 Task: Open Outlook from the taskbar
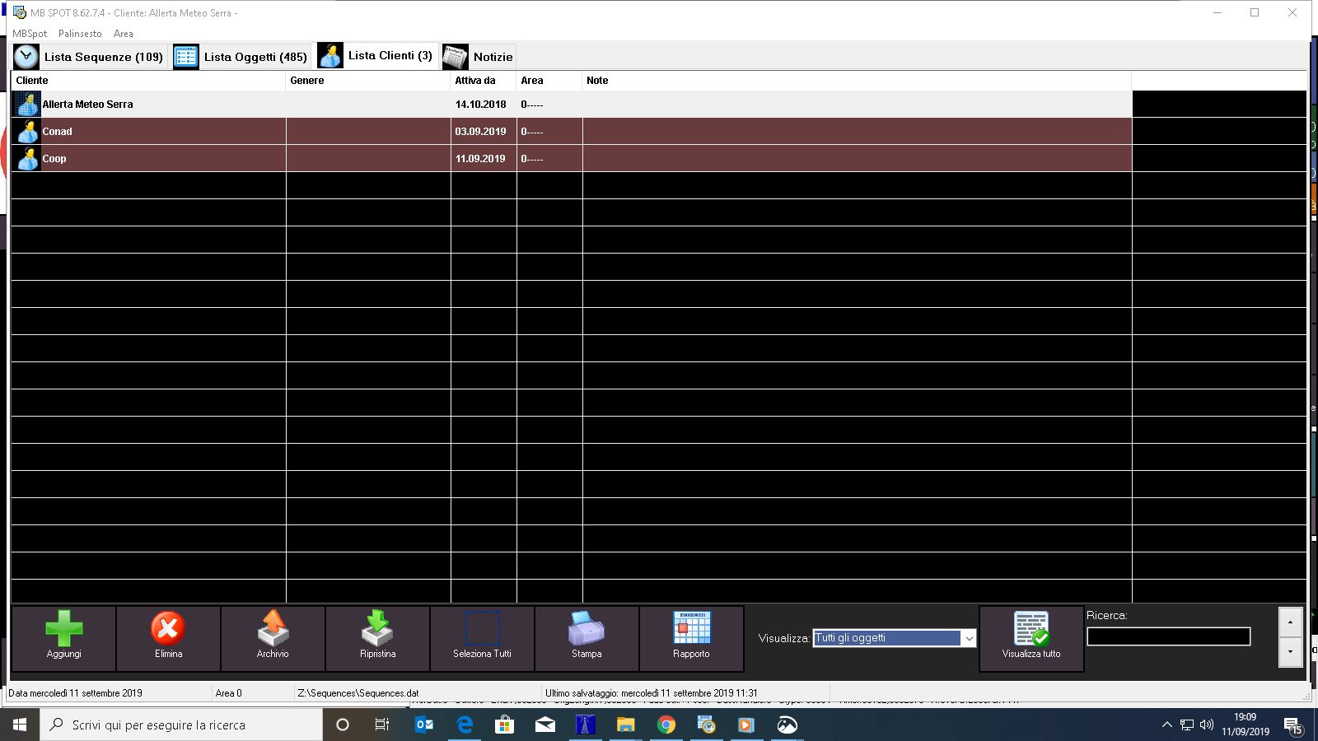[x=424, y=725]
